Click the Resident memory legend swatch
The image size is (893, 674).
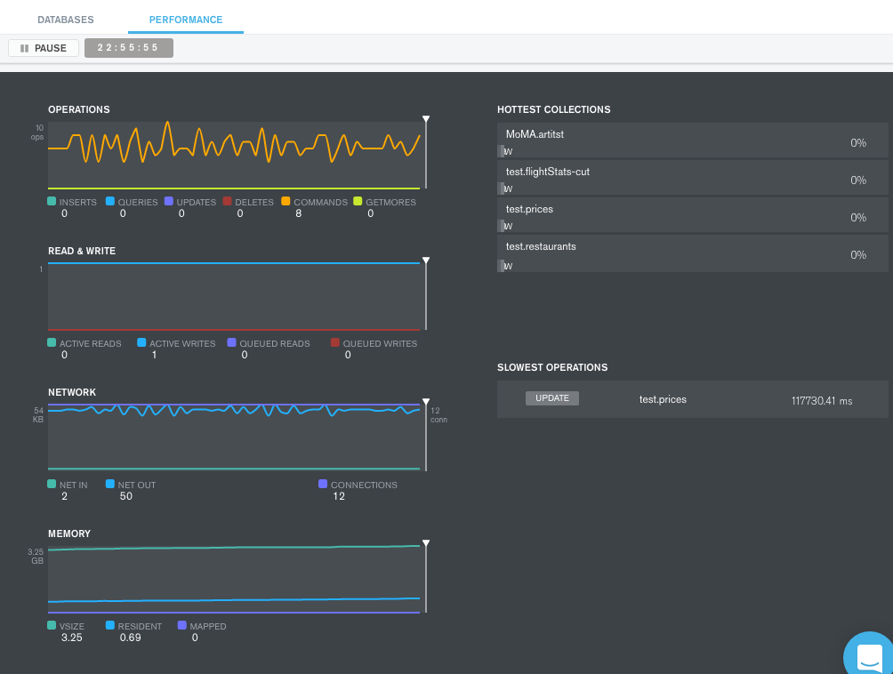tap(110, 626)
